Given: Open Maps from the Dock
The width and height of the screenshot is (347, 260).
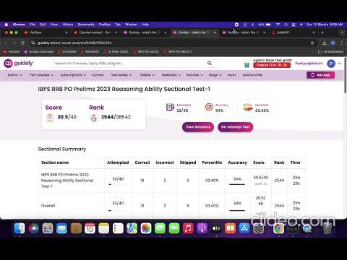Looking at the screenshot, I should [132, 228].
